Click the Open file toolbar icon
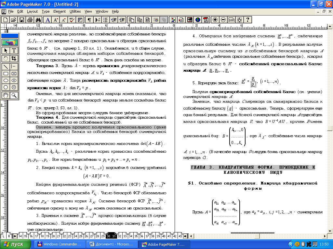333x249 pixels. [13, 20]
